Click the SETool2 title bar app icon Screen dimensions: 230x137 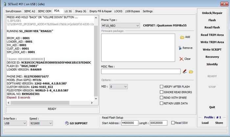[x=5, y=4]
